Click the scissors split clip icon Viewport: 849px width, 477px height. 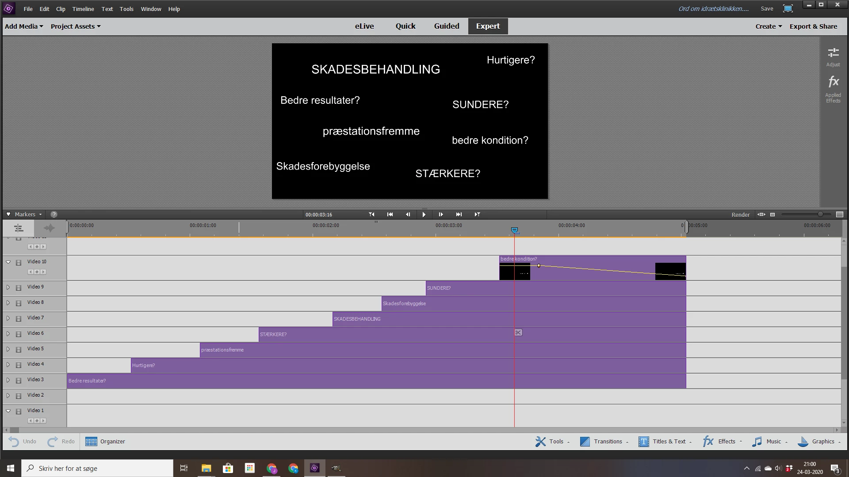coord(518,333)
